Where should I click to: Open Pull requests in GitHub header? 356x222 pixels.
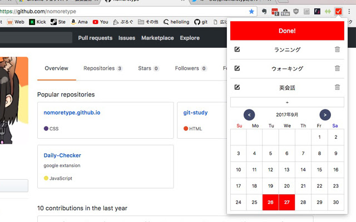(95, 38)
